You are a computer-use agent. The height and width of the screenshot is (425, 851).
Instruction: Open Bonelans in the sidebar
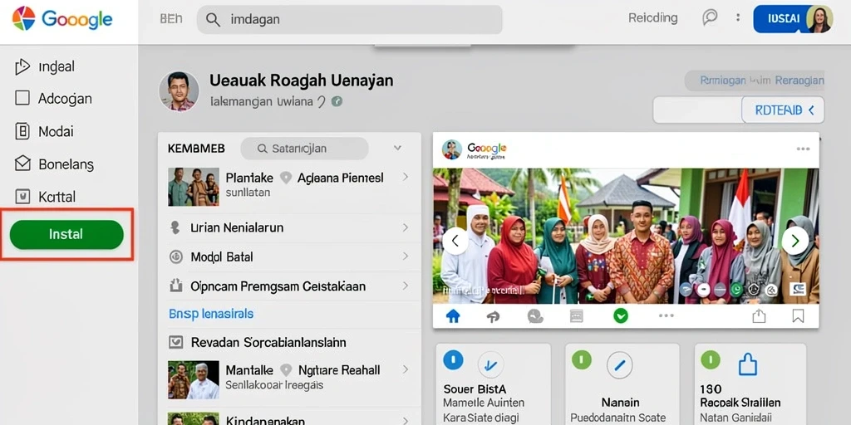(66, 164)
